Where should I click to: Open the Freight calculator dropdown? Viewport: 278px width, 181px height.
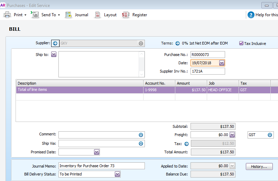(232, 135)
